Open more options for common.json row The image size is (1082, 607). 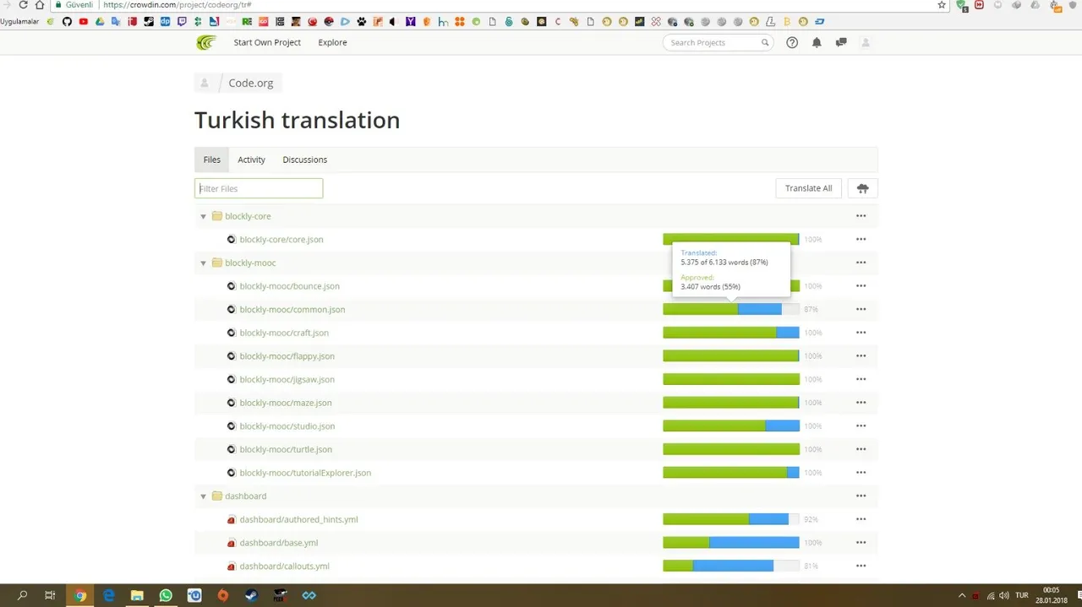coord(861,309)
